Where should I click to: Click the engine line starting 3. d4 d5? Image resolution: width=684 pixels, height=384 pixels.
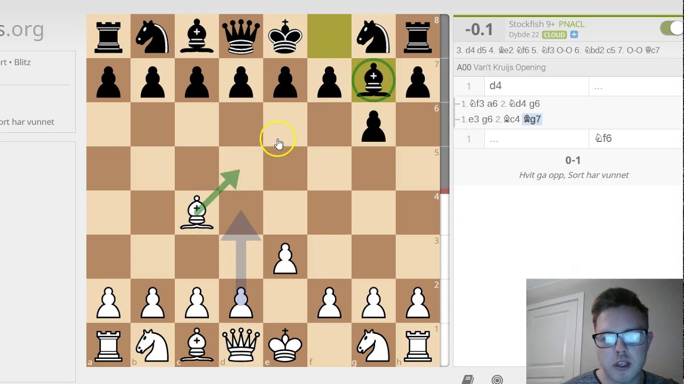(558, 50)
